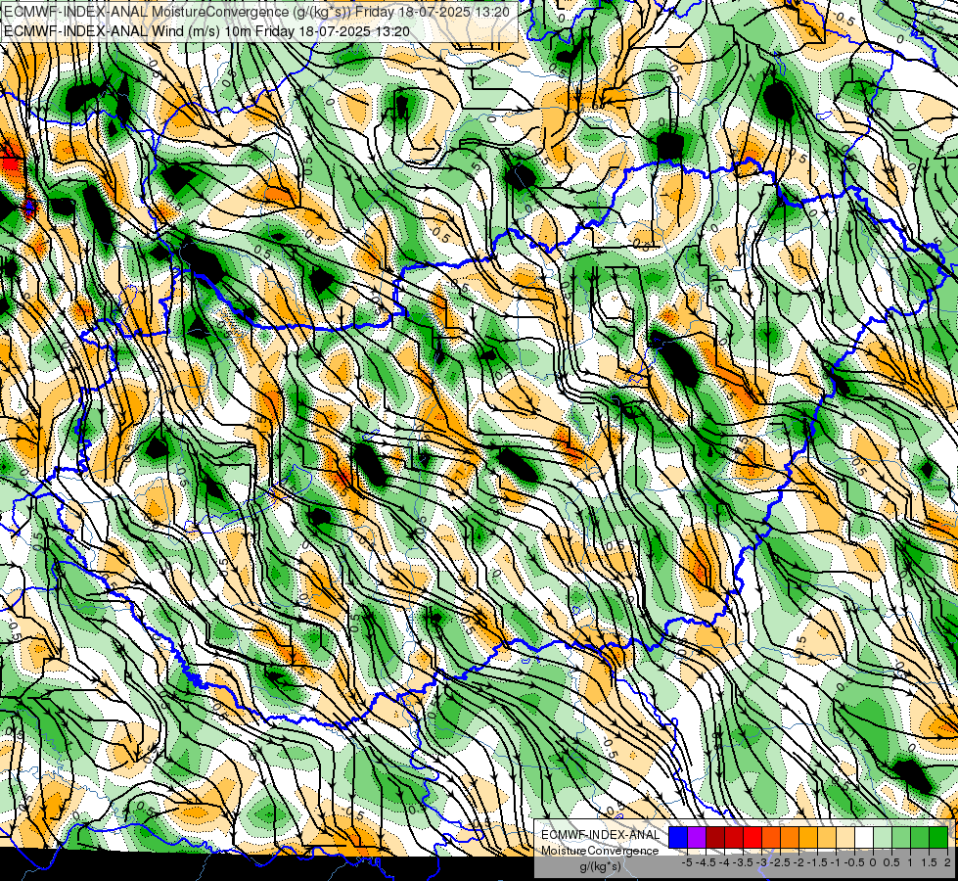Image resolution: width=958 pixels, height=881 pixels.
Task: Select legend swatch between -2.5 and -2
Action: [790, 837]
